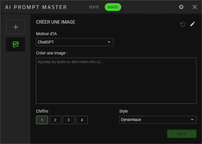202x144 pixels.
Task: Switch to the TEXTE tab
Action: [x=94, y=7]
